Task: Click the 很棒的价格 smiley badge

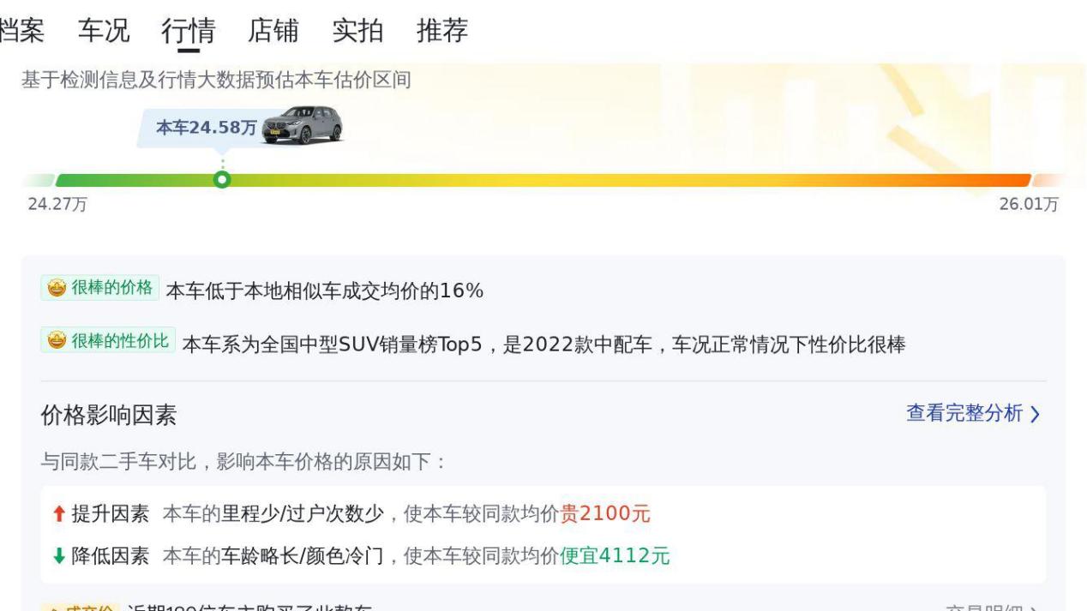Action: pyautogui.click(x=99, y=288)
